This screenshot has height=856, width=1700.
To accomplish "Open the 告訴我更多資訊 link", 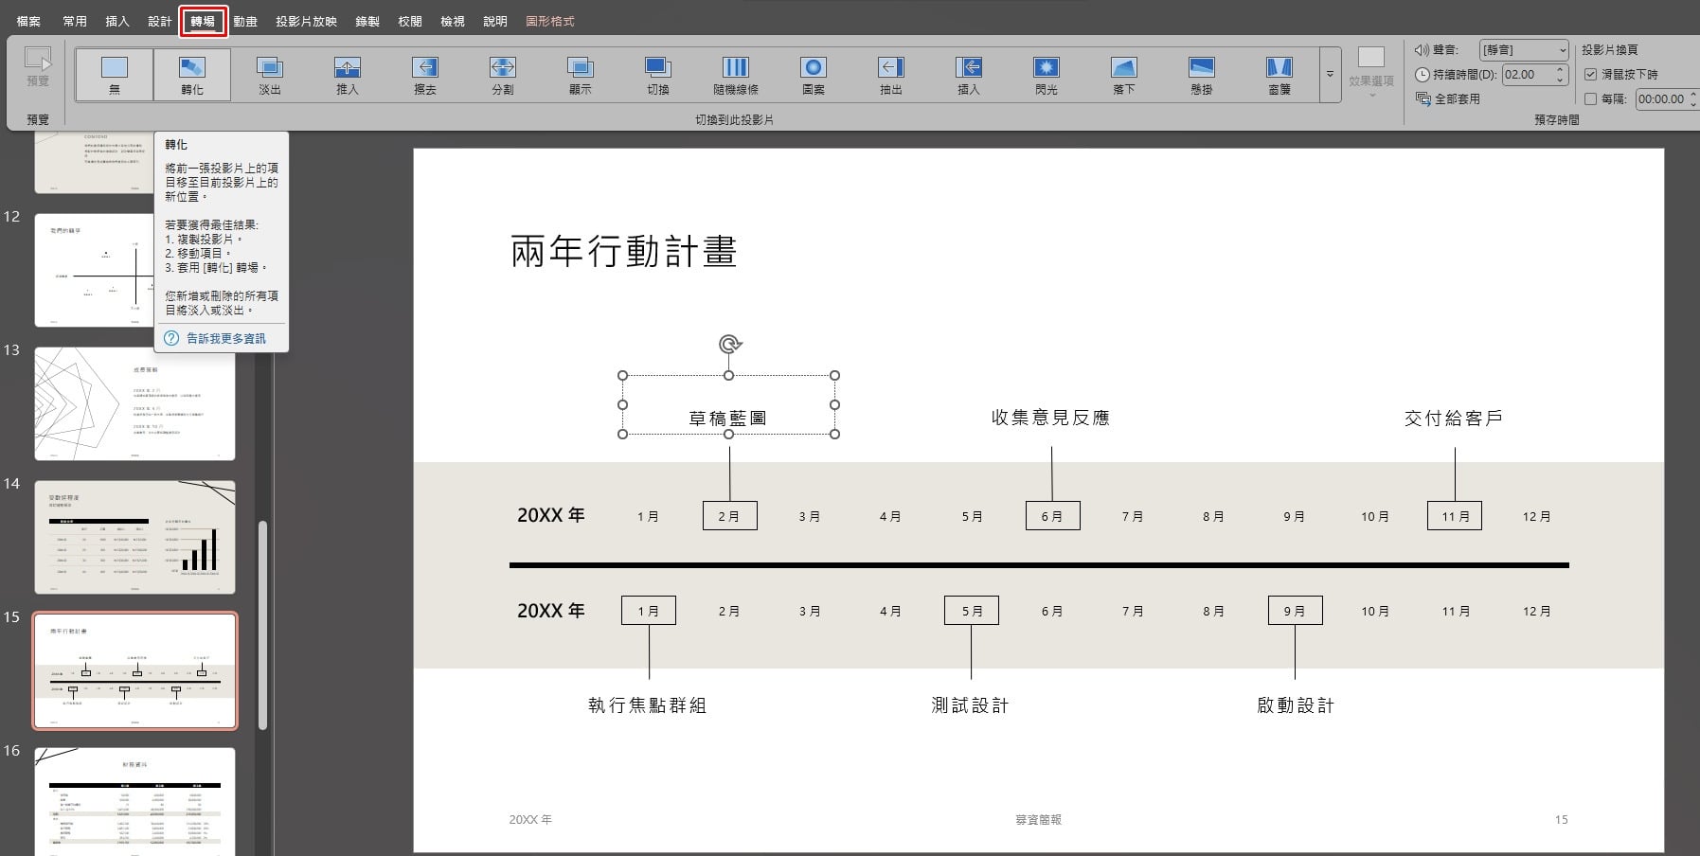I will [225, 338].
